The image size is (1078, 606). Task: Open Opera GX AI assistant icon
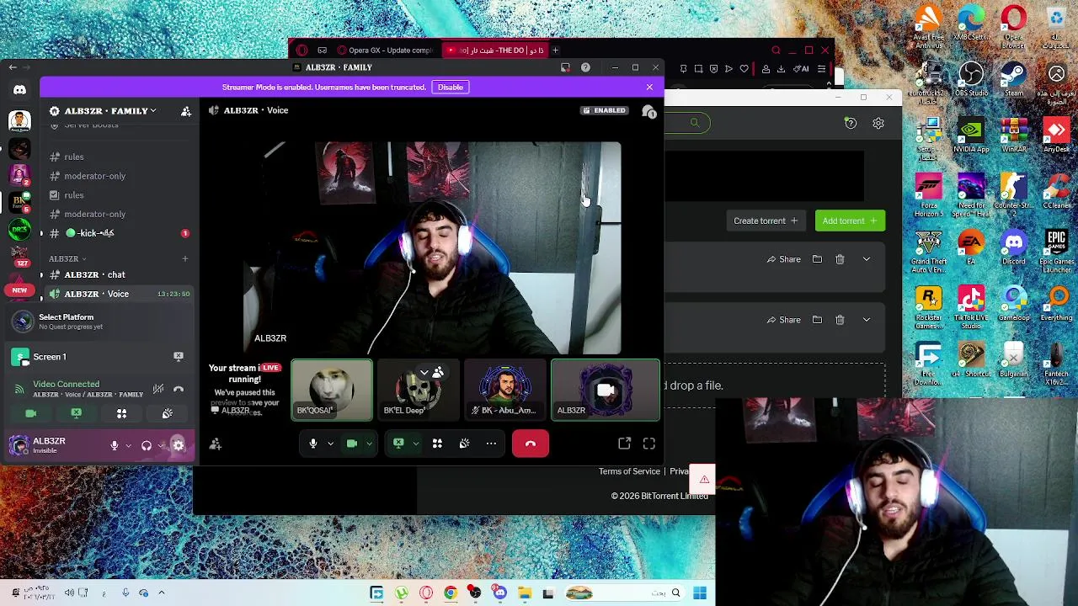(803, 69)
